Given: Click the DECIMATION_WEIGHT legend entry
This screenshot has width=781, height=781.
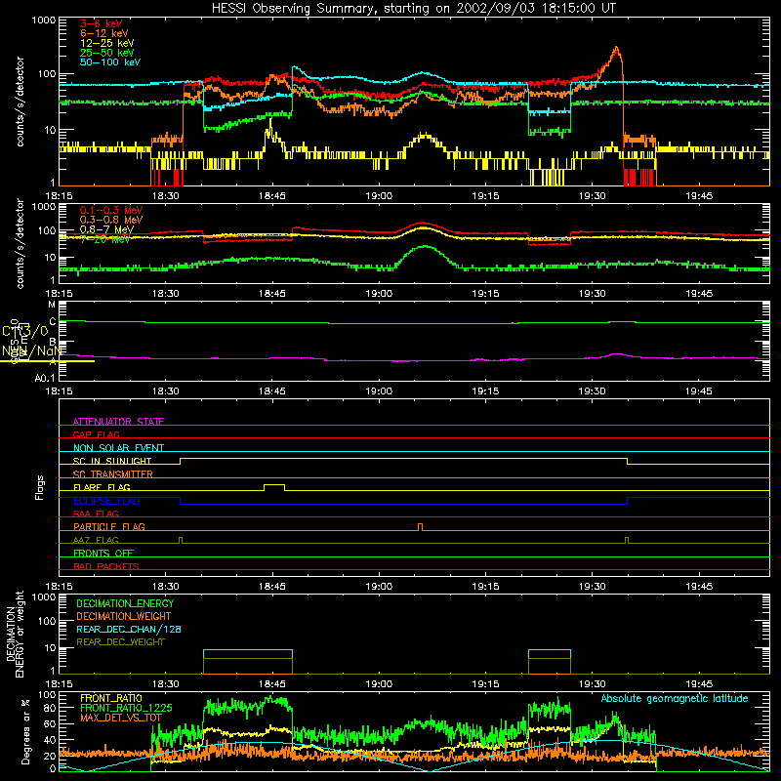Looking at the screenshot, I should 124,616.
